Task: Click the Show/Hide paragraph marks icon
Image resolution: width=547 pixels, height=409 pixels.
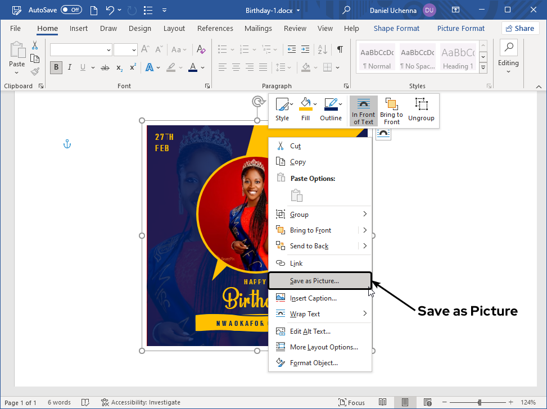Action: click(340, 49)
